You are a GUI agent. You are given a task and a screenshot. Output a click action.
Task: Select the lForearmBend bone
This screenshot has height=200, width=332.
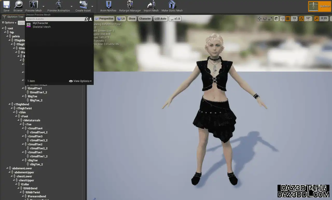tap(37, 196)
